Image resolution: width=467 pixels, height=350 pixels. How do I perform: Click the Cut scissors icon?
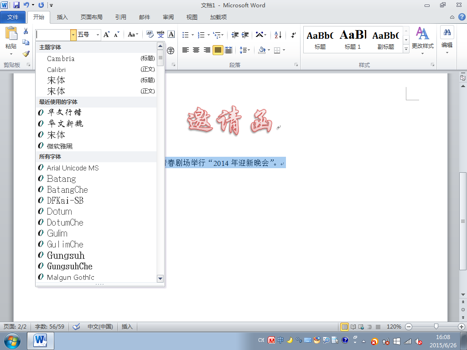[x=26, y=31]
